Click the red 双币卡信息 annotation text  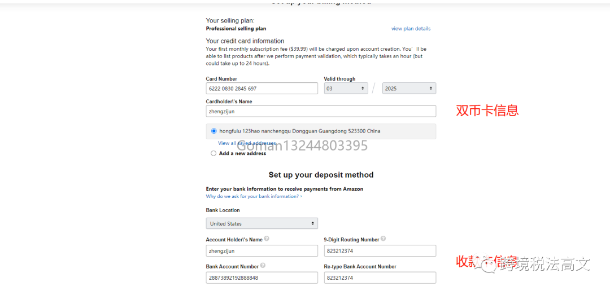[487, 111]
